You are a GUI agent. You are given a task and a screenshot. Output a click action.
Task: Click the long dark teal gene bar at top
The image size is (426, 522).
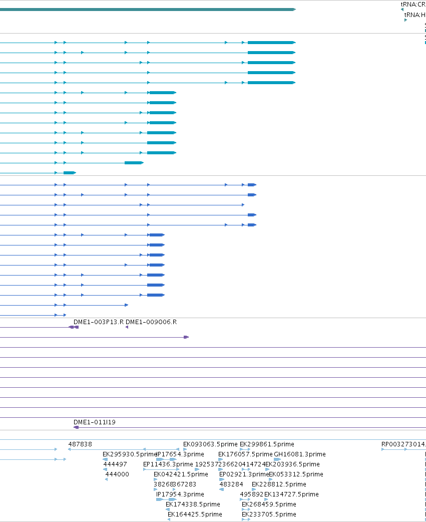148,10
